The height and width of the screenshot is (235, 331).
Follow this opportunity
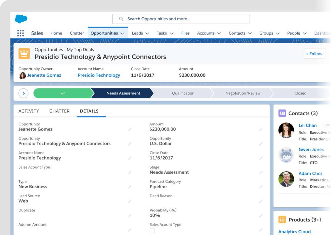point(314,54)
